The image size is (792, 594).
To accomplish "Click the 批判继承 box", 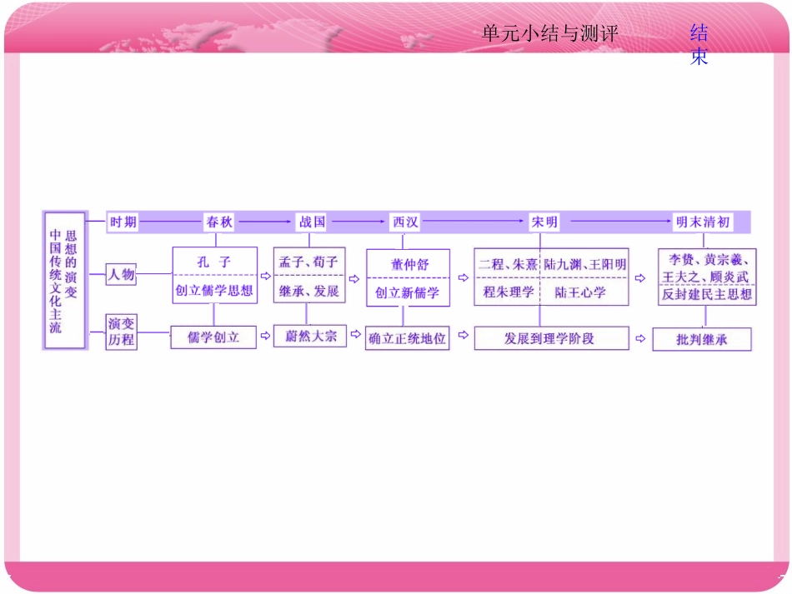I will pos(702,339).
